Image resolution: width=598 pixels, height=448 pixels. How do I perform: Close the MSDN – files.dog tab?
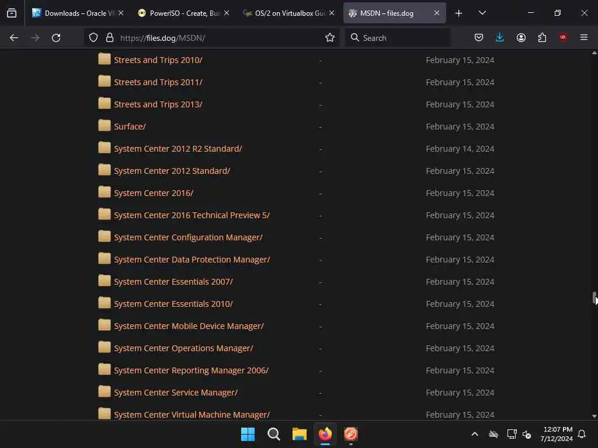[437, 13]
